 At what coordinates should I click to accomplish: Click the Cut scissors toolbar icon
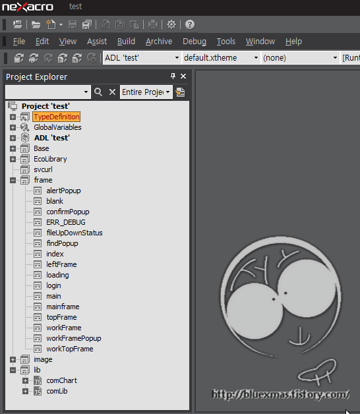coord(105,25)
